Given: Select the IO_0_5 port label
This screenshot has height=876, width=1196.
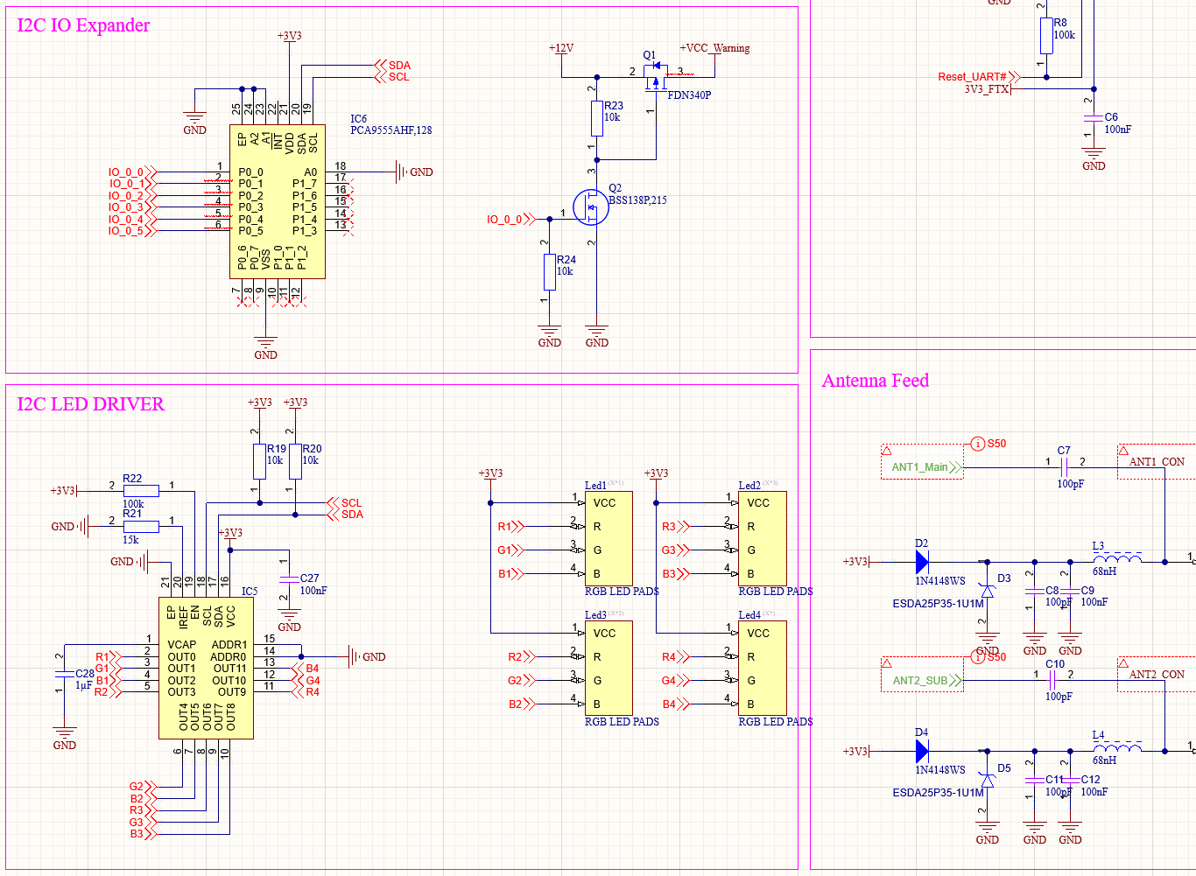Looking at the screenshot, I should [x=132, y=231].
